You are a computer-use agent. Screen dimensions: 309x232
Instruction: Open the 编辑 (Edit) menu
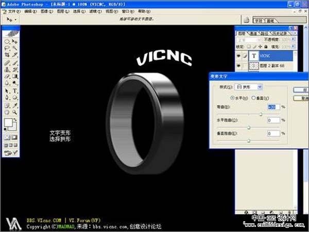(30, 11)
